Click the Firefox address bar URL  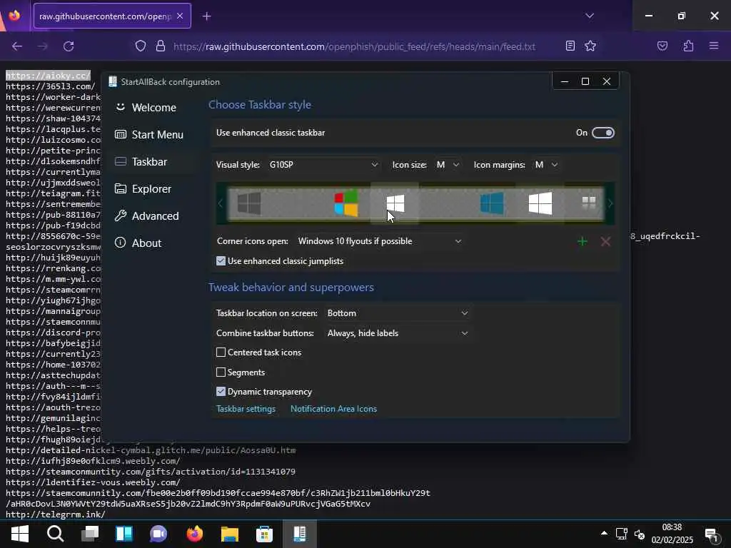(354, 46)
